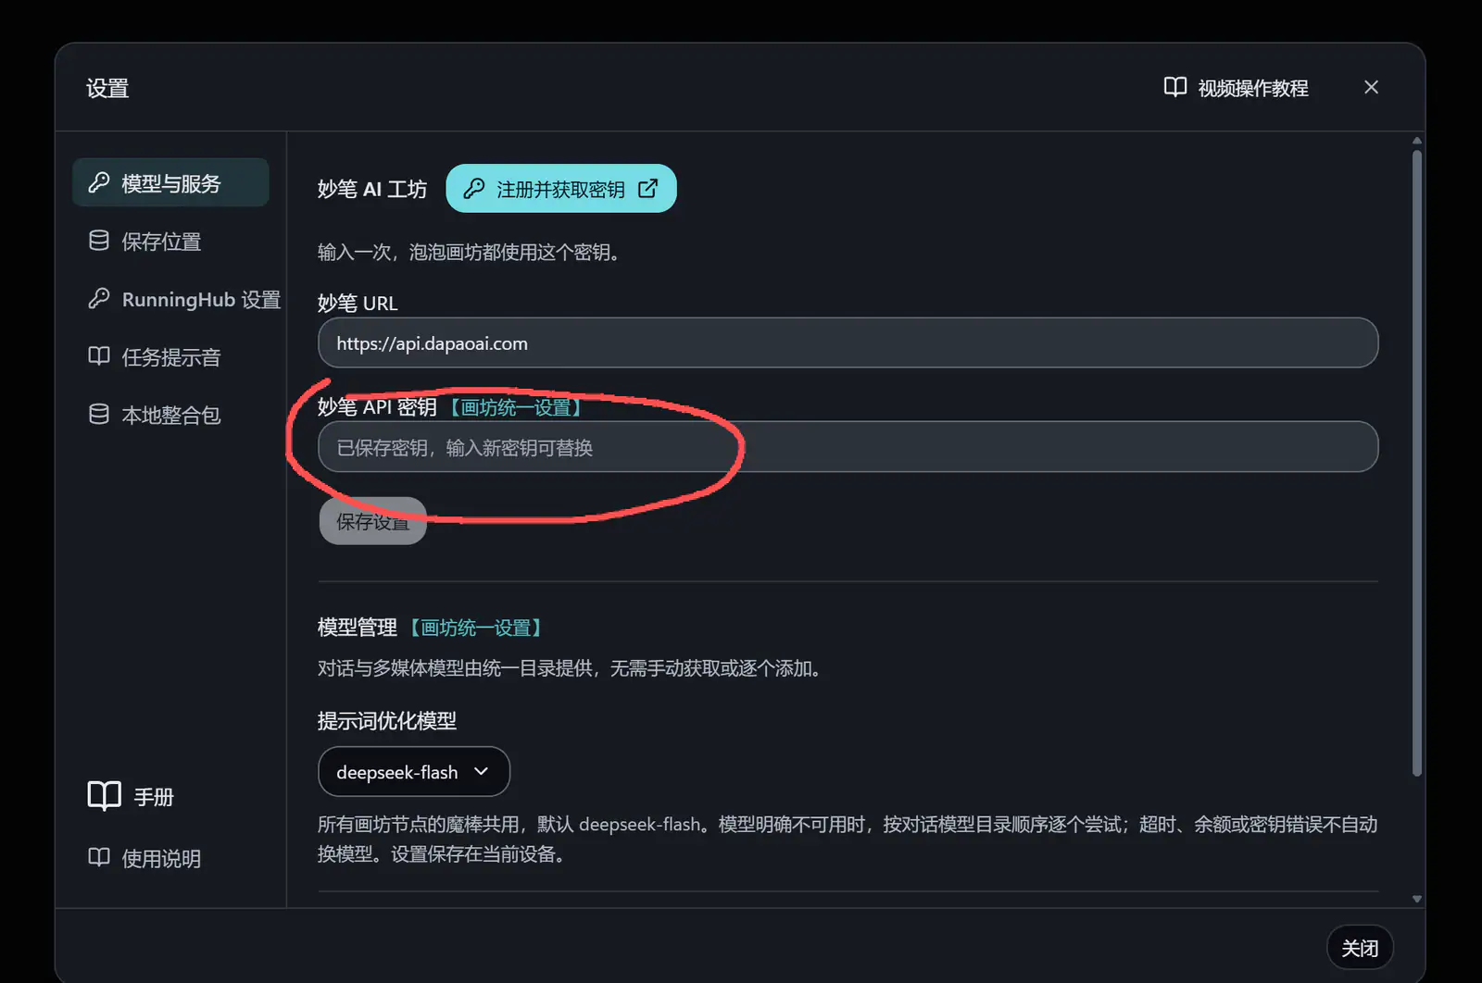Open 使用说明 instructions
The height and width of the screenshot is (983, 1482).
(144, 858)
